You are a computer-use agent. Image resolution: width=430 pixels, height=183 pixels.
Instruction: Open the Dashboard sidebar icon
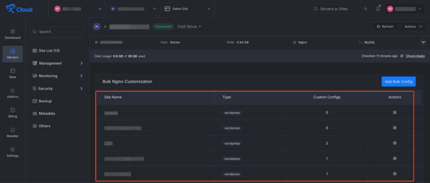click(x=13, y=34)
